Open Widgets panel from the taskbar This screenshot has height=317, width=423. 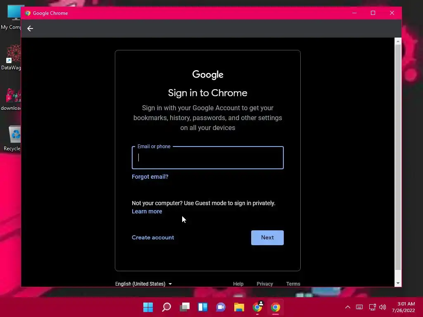click(x=202, y=307)
